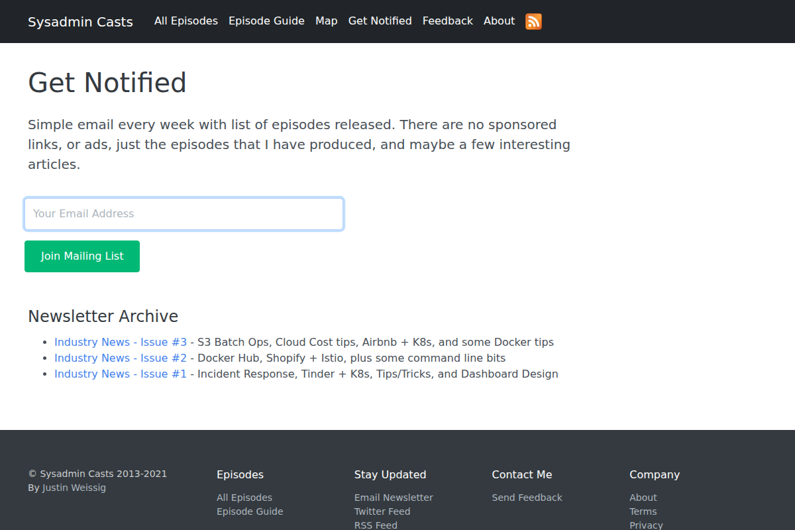Open Get Notified in the navbar
Viewport: 795px width, 530px height.
click(380, 21)
